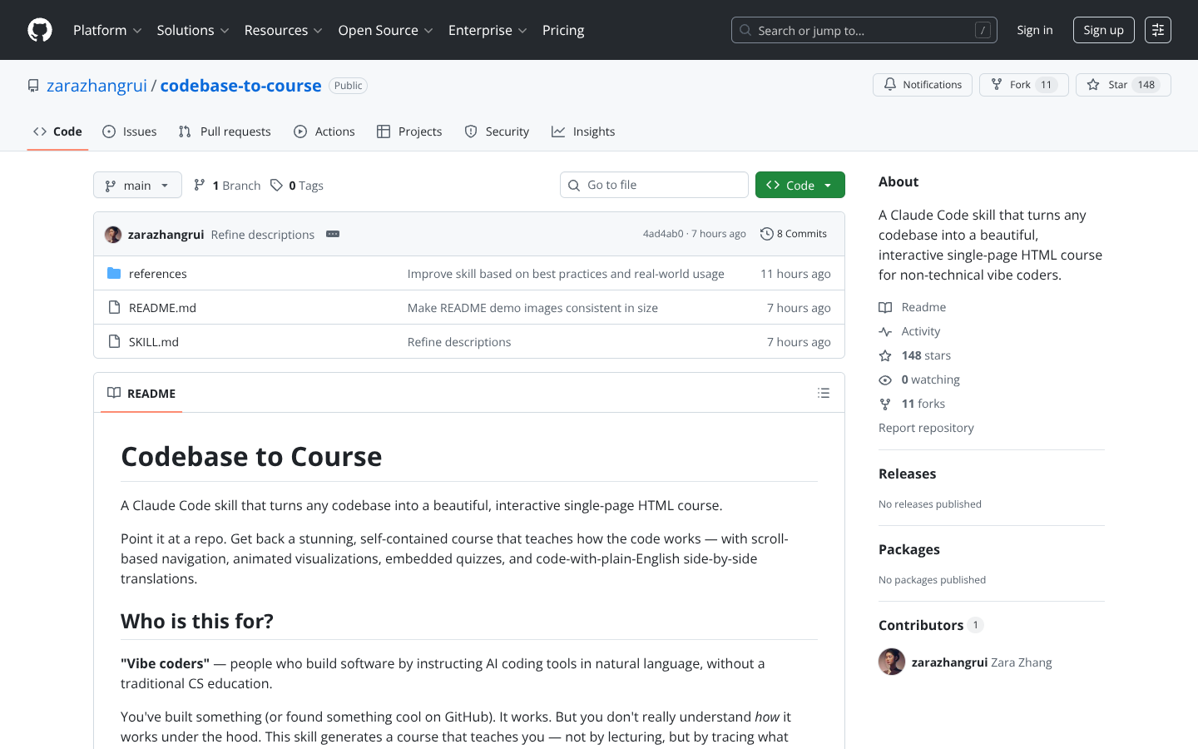This screenshot has width=1198, height=749.
Task: Click the Notifications bell button
Action: (x=922, y=85)
